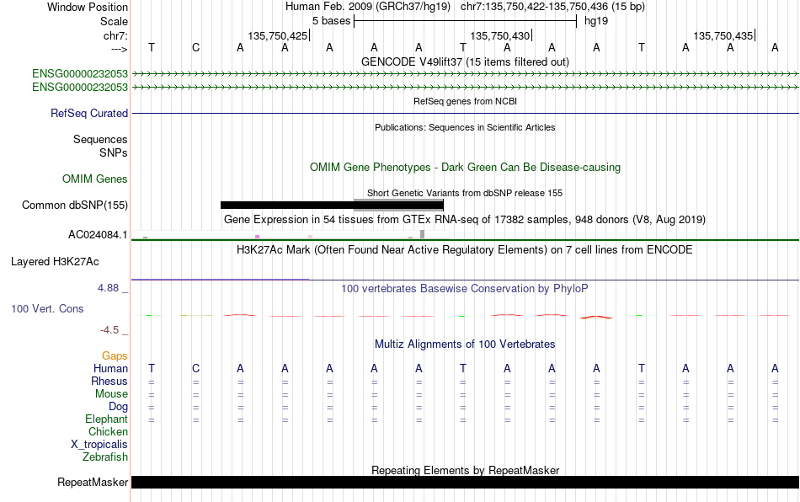Click the Human species label
Screen dimensions: 800x502
[x=110, y=368]
